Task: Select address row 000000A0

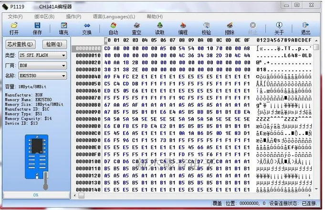Action: pyautogui.click(x=88, y=119)
